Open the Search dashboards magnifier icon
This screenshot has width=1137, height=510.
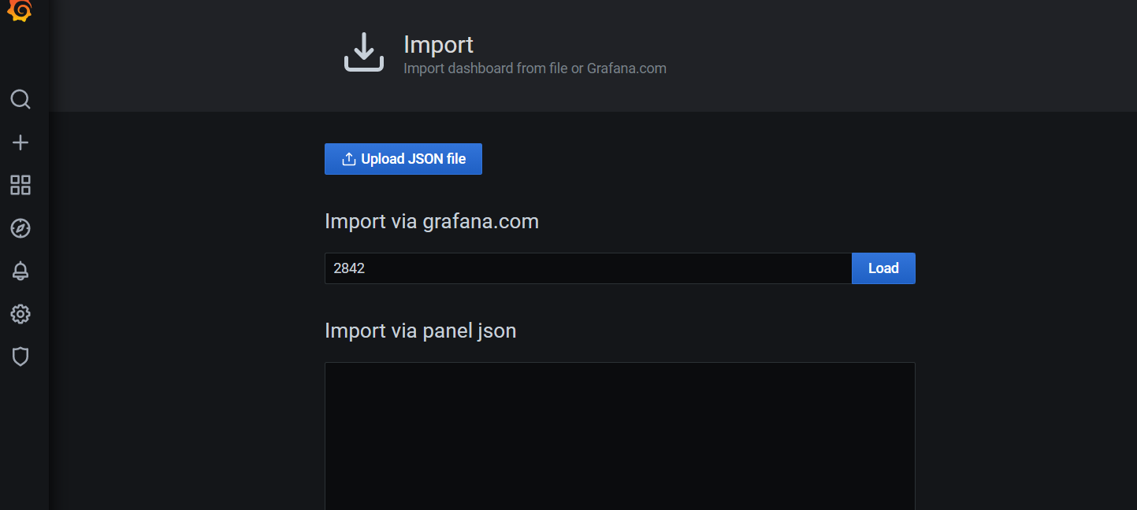pos(20,99)
